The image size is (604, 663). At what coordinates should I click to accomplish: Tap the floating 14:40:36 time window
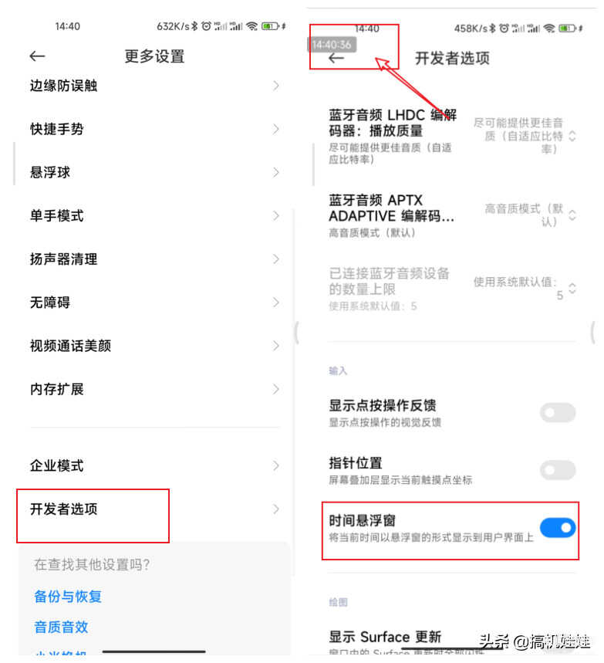coord(332,45)
